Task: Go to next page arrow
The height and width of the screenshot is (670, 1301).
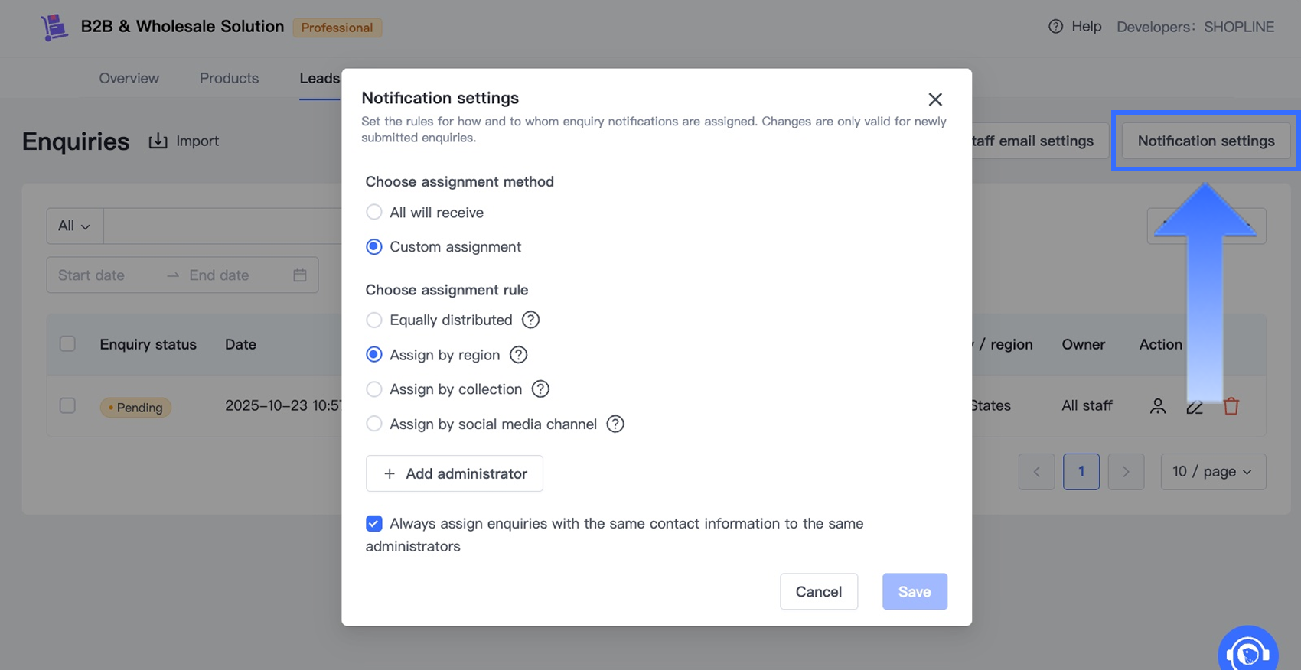Action: point(1126,472)
